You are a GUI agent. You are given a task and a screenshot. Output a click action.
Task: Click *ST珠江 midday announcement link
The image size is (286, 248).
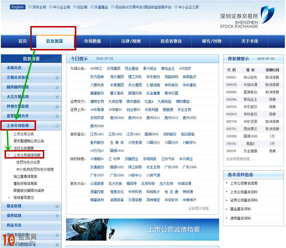point(96,69)
